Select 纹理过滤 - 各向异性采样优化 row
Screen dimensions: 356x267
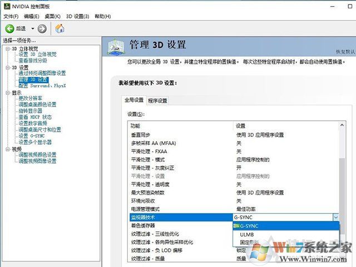(181, 242)
